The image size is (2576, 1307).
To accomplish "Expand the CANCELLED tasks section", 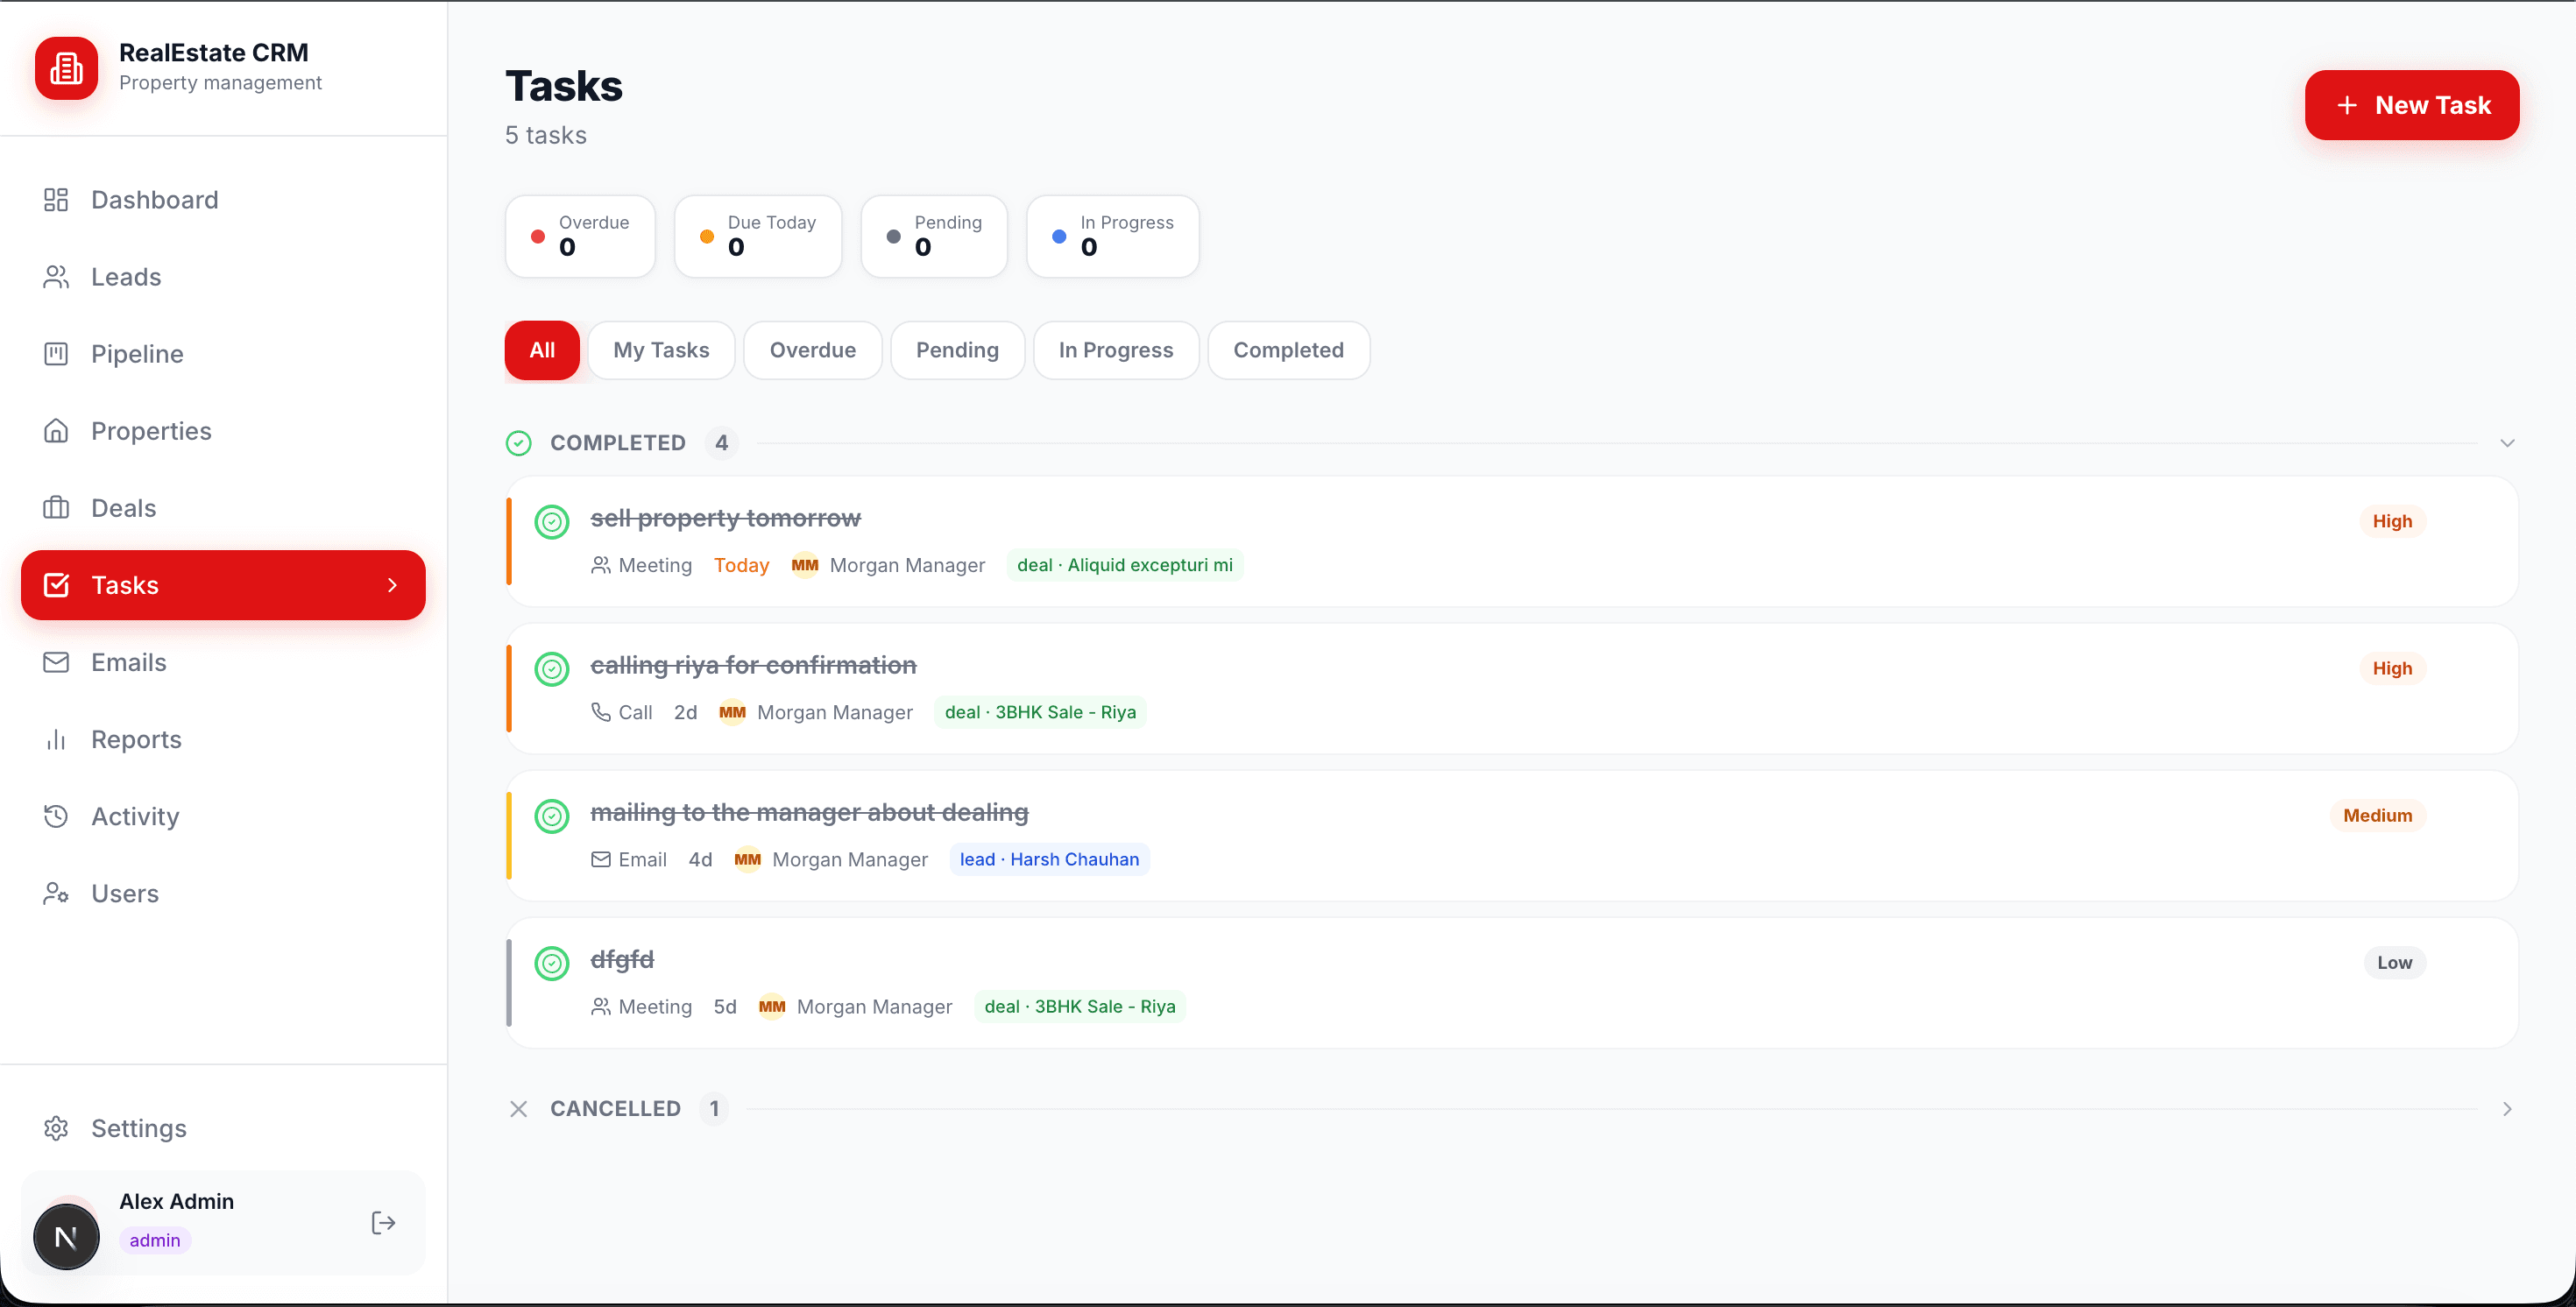I will 2506,1108.
